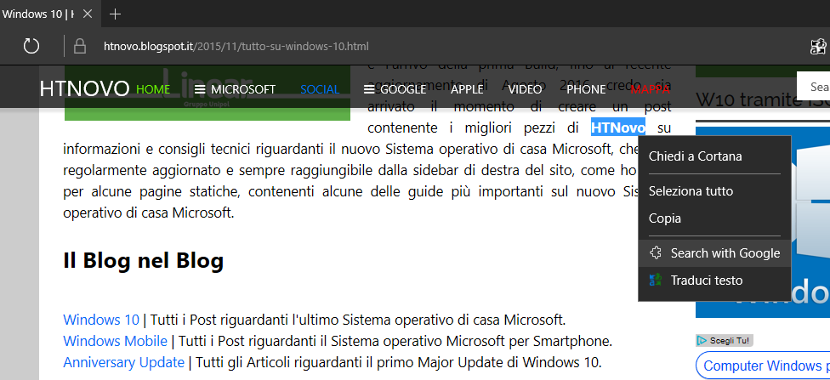
Task: Click the translator extension icon in toolbar
Action: 818,47
